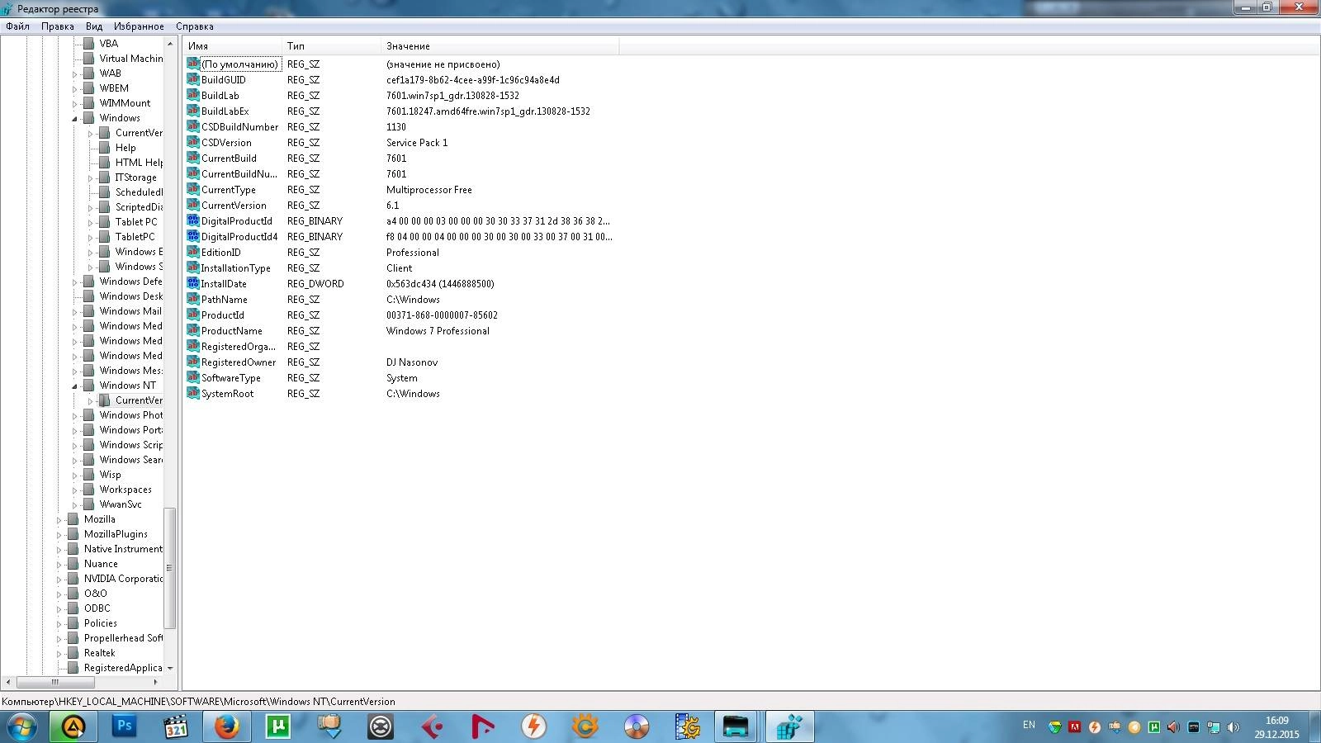The height and width of the screenshot is (743, 1321).
Task: Expand the WBEM key
Action: (x=74, y=89)
